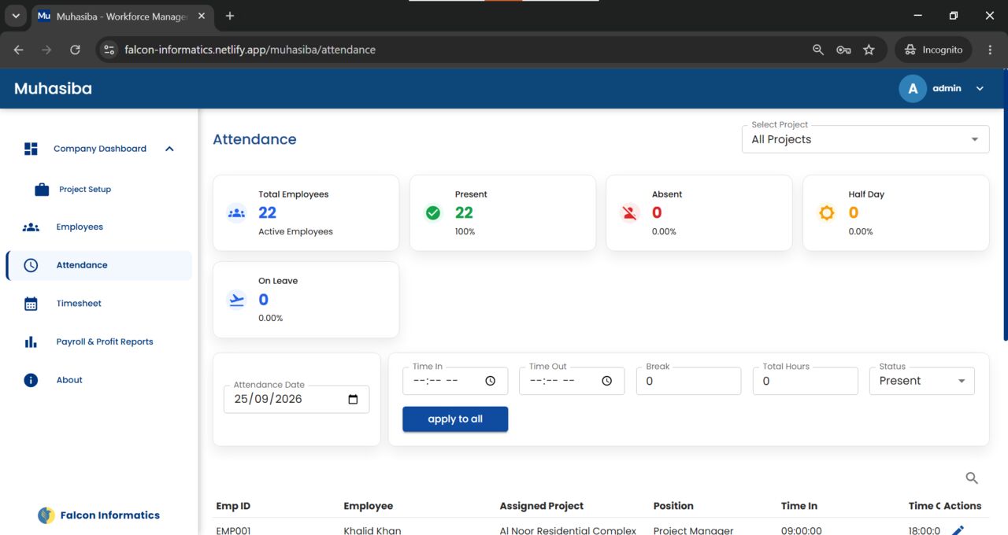This screenshot has width=1008, height=535.
Task: Expand the admin user menu chevron
Action: pyautogui.click(x=980, y=89)
